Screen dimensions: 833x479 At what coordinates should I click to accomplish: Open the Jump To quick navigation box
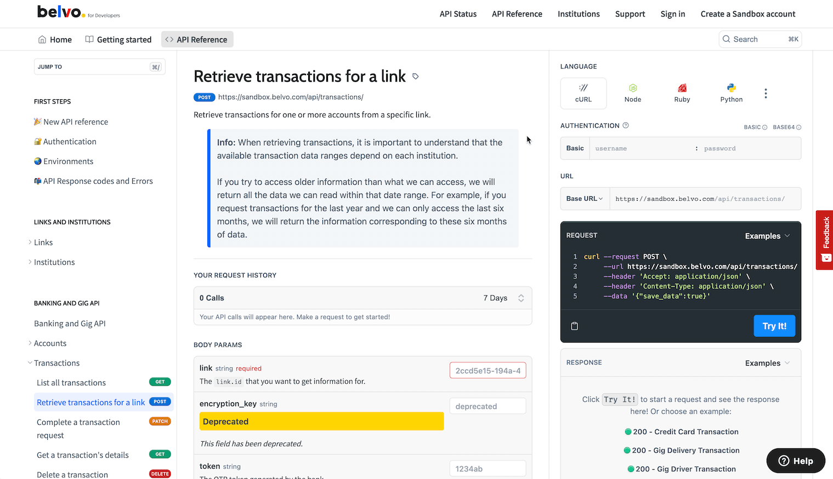click(100, 67)
